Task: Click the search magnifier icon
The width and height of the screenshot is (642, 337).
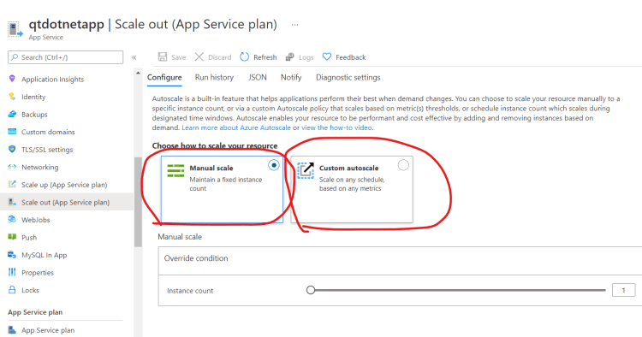Action: pos(15,57)
